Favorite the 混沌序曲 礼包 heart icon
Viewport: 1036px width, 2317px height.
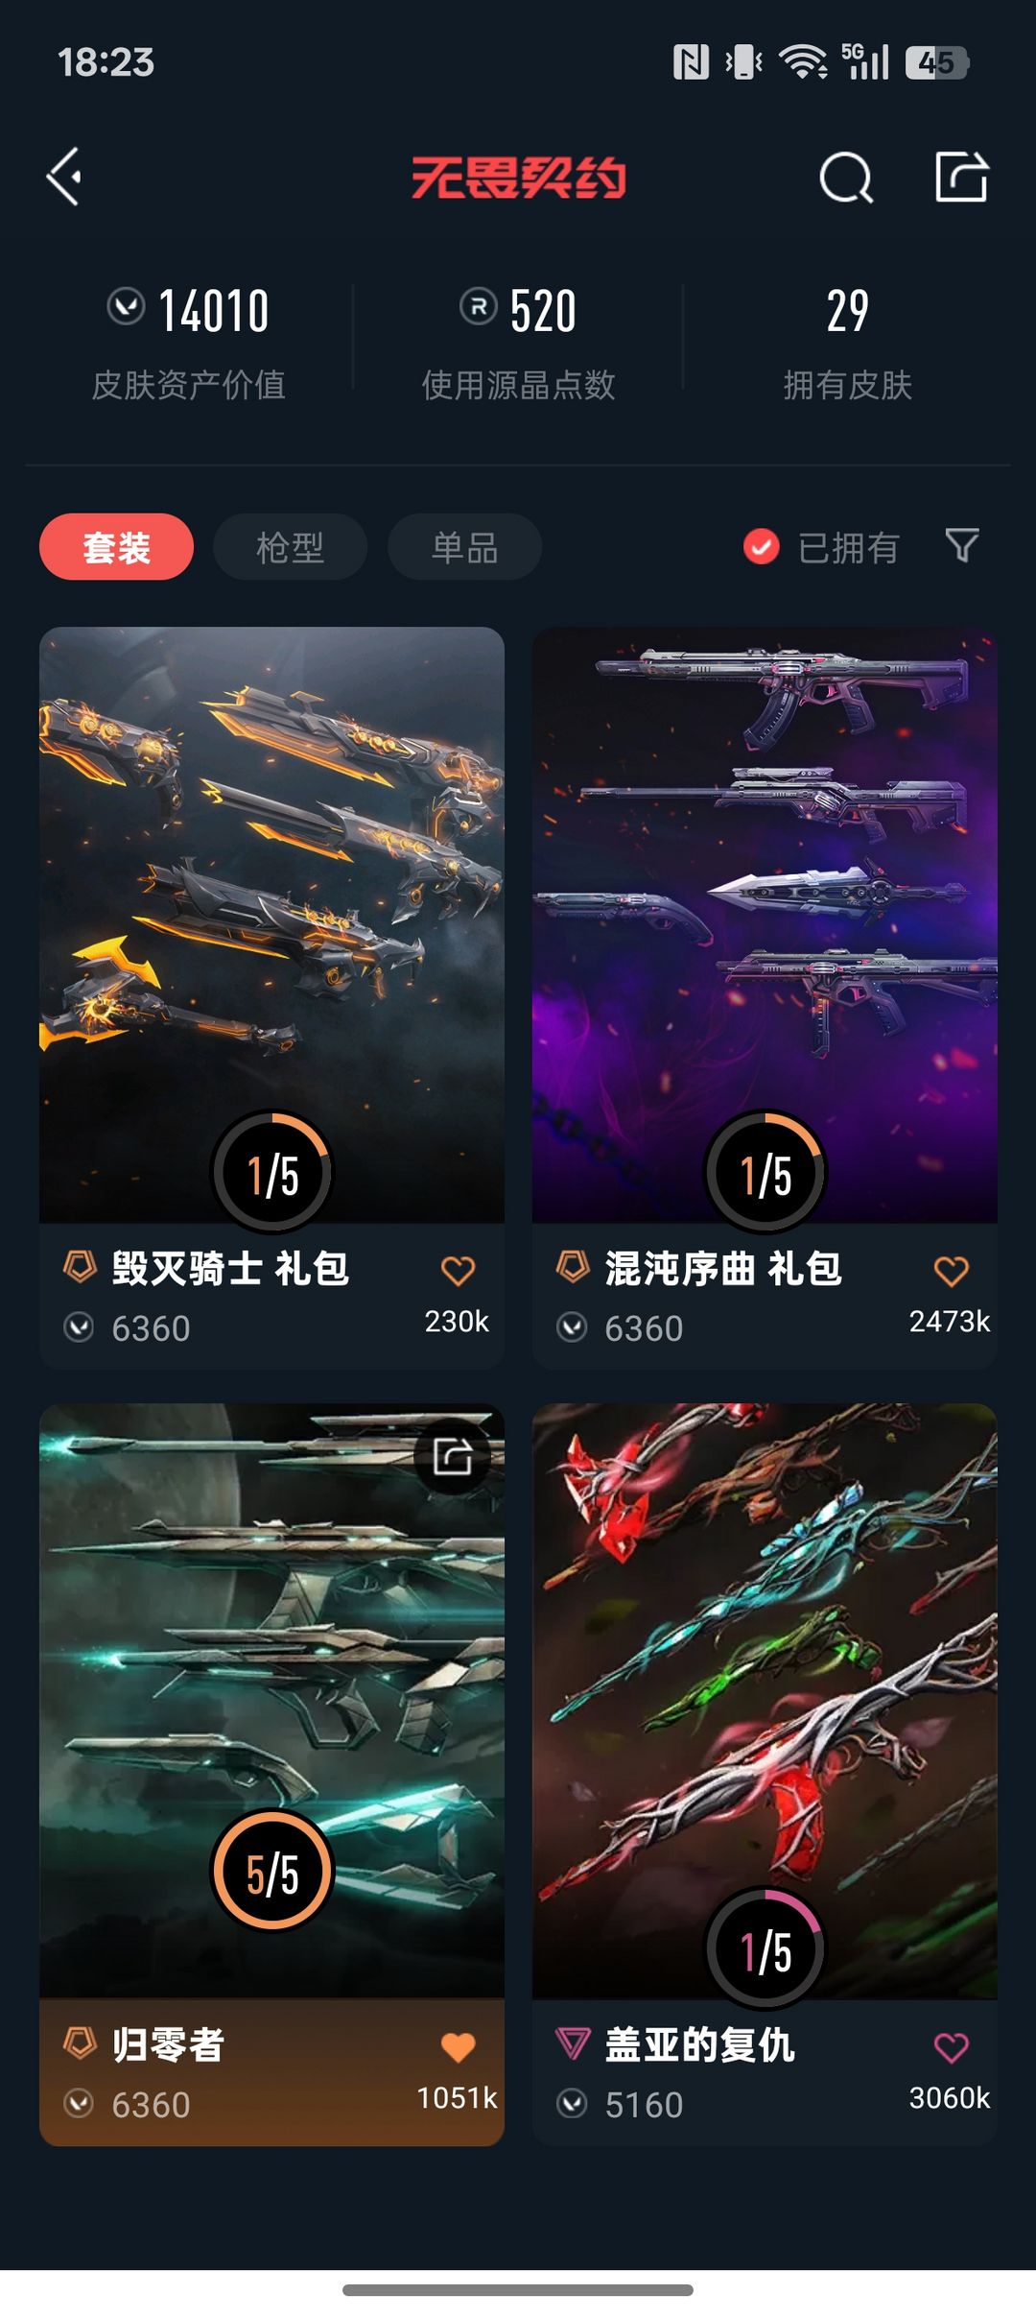click(x=951, y=1271)
